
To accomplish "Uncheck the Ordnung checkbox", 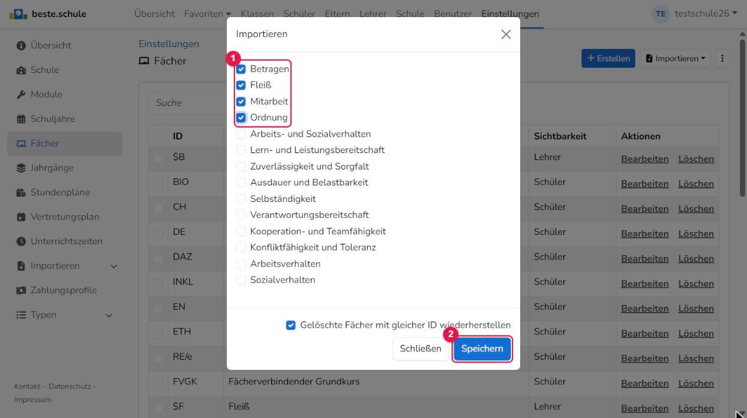I will pyautogui.click(x=240, y=117).
